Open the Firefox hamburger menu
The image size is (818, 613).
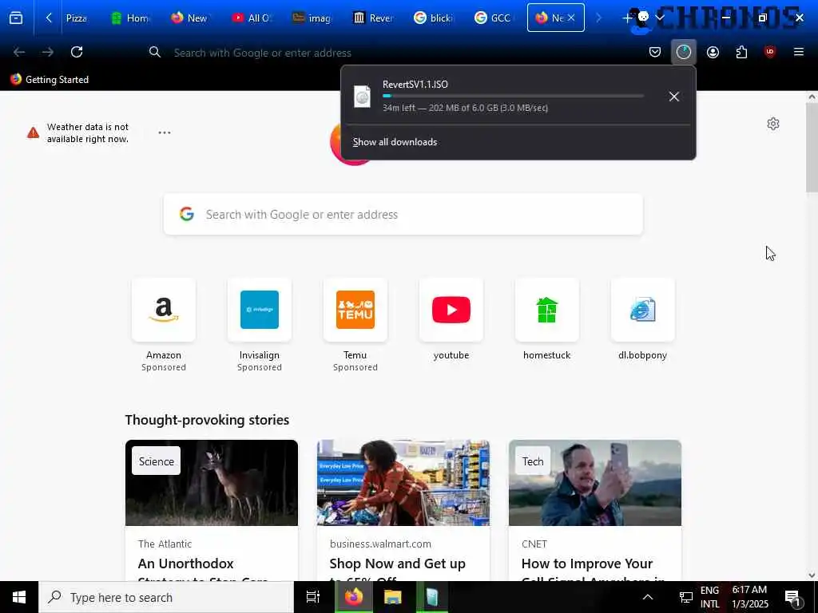799,52
